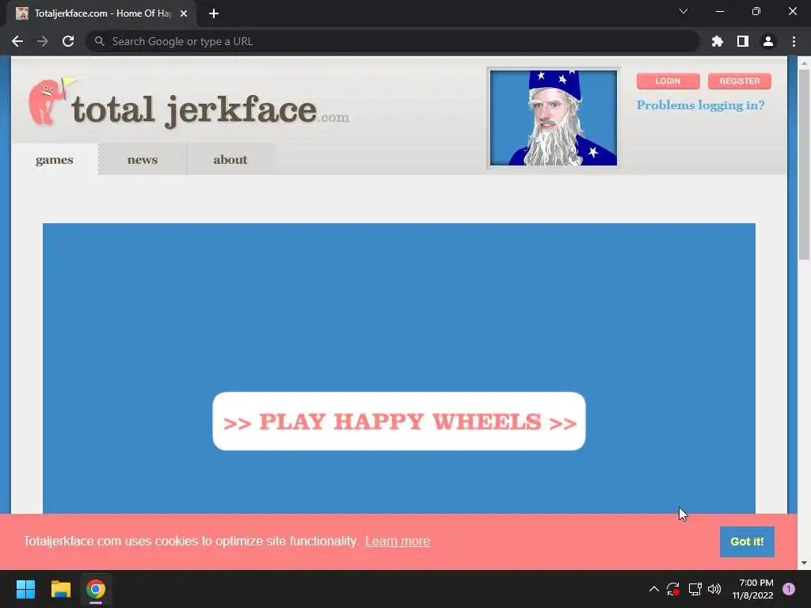This screenshot has width=811, height=608.
Task: Open the tab search chevron in title bar
Action: coord(683,11)
